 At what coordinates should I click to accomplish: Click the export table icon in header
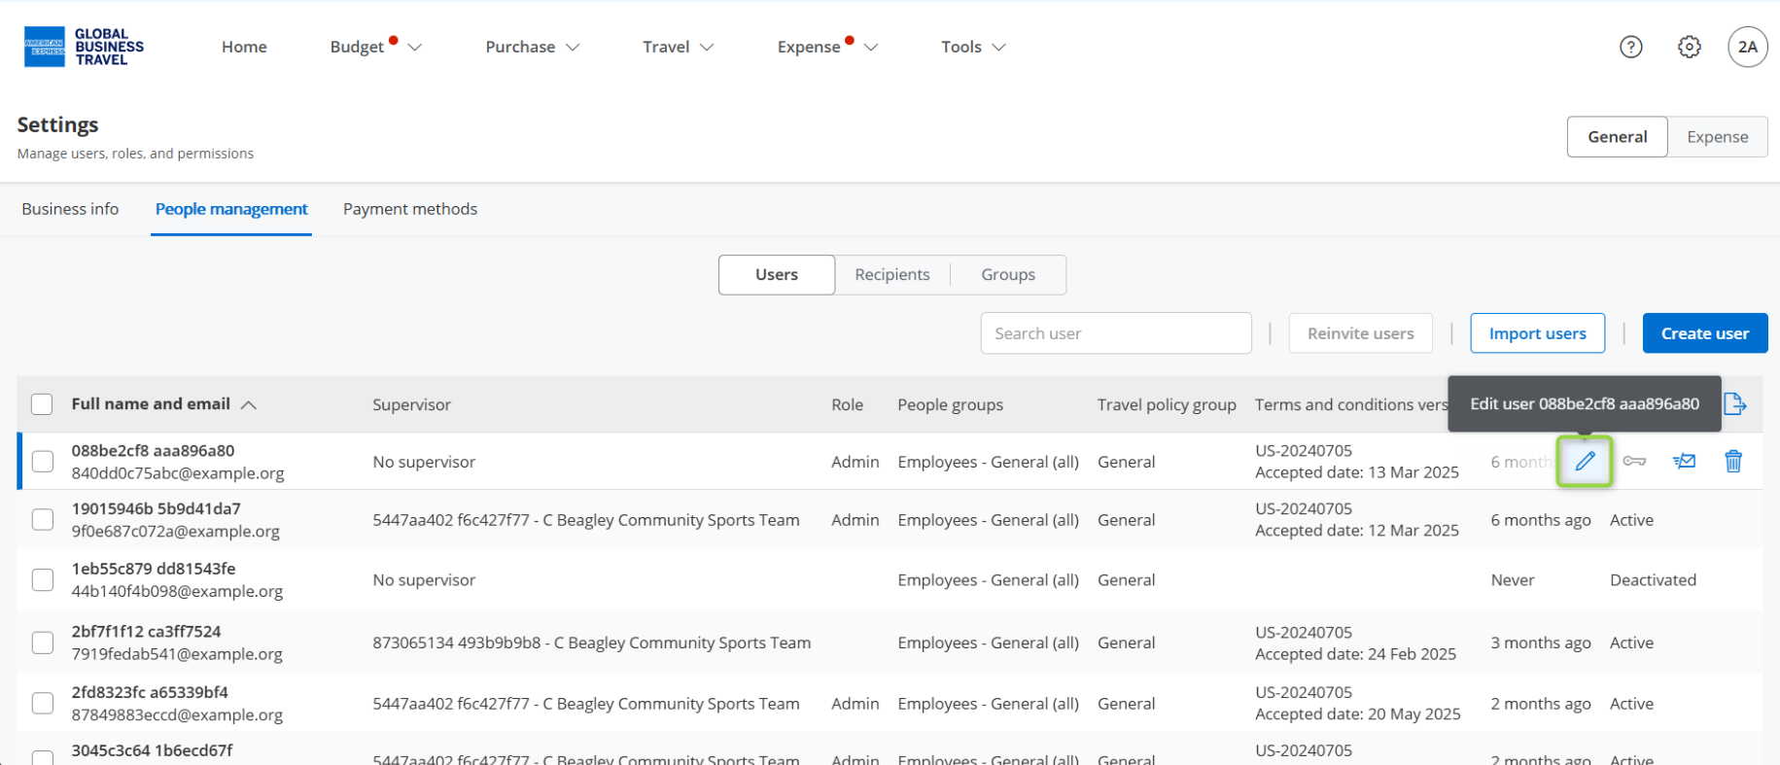[x=1734, y=403]
